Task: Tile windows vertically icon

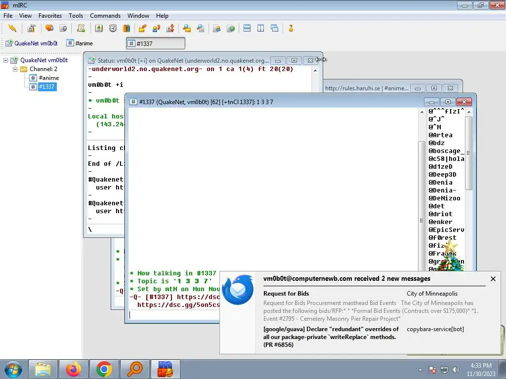Action: [261, 28]
